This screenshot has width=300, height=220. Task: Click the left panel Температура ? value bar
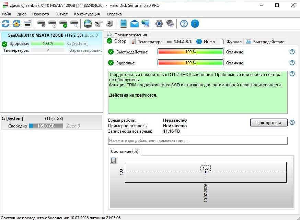[x=48, y=50]
